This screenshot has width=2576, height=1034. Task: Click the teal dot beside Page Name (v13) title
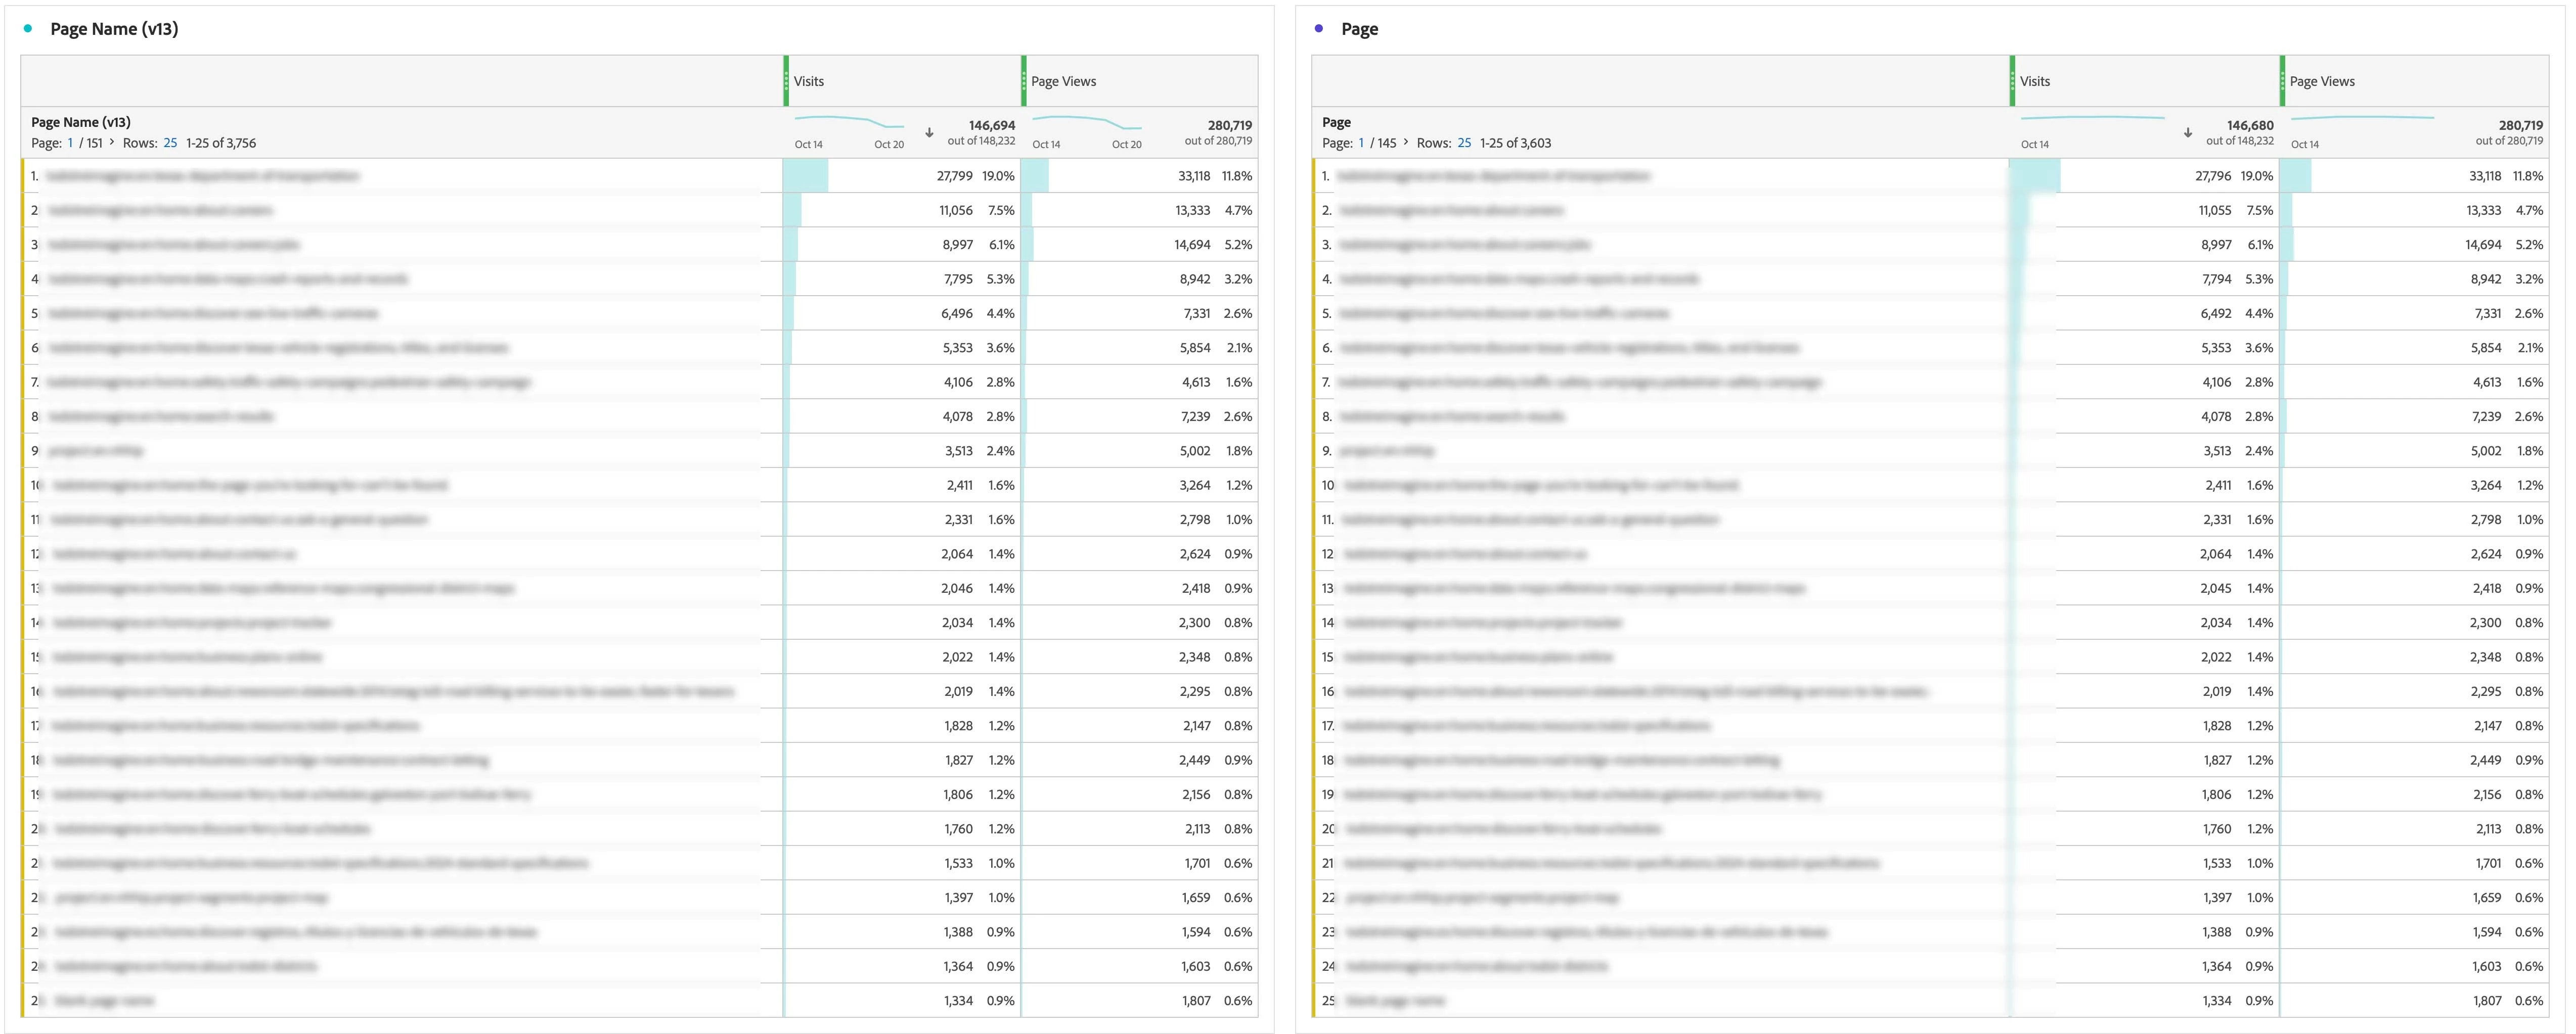[x=28, y=29]
